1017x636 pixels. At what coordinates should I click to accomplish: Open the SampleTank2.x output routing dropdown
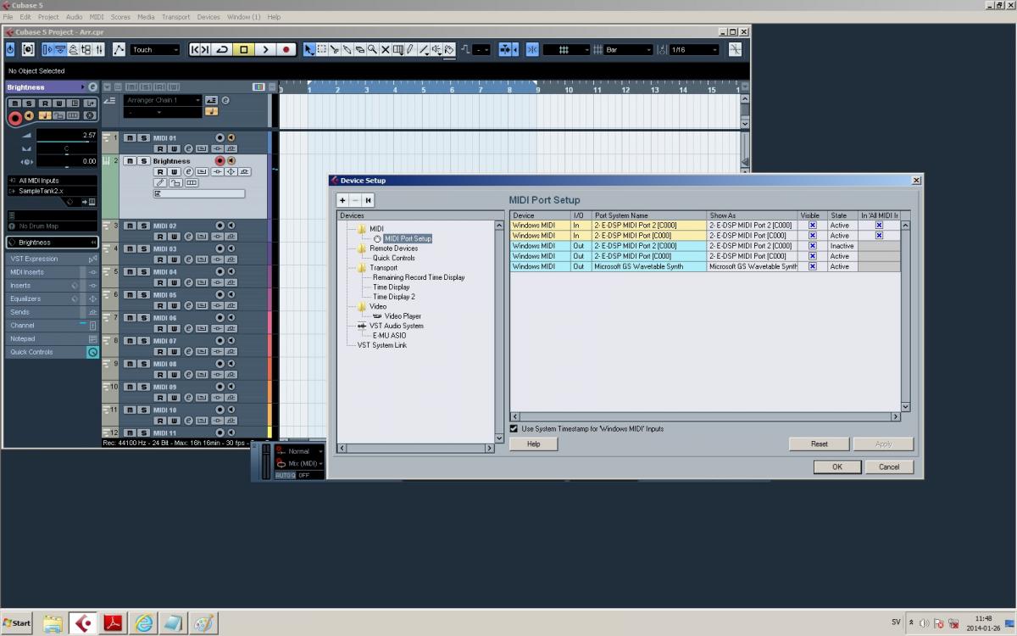53,191
